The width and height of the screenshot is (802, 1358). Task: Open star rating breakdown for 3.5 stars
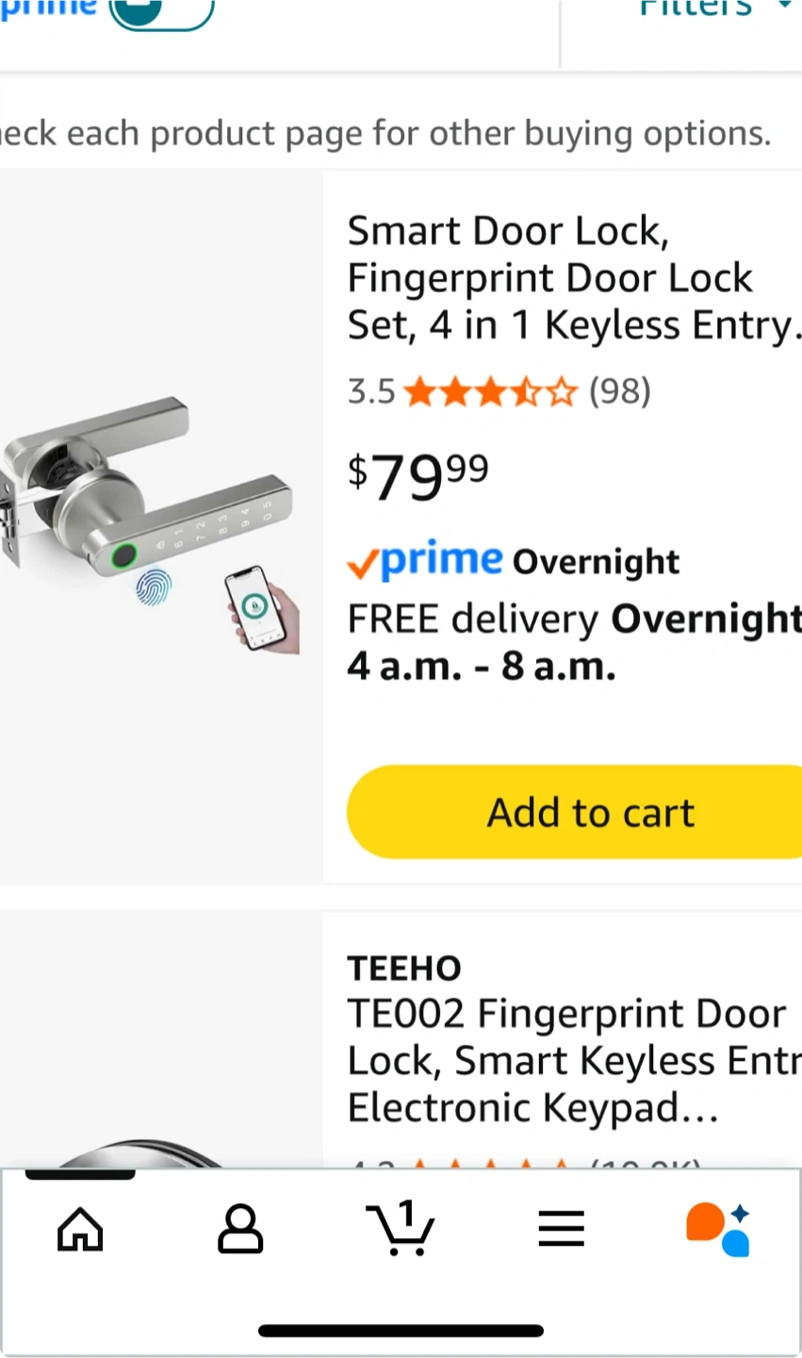click(489, 391)
